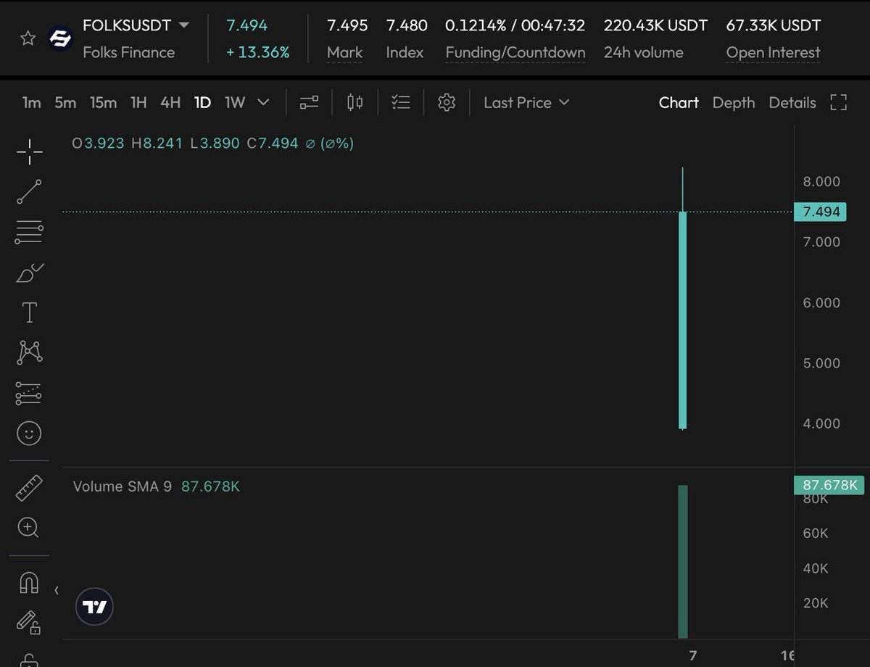Image resolution: width=870 pixels, height=667 pixels.
Task: Click the tall green price candle
Action: pos(683,320)
